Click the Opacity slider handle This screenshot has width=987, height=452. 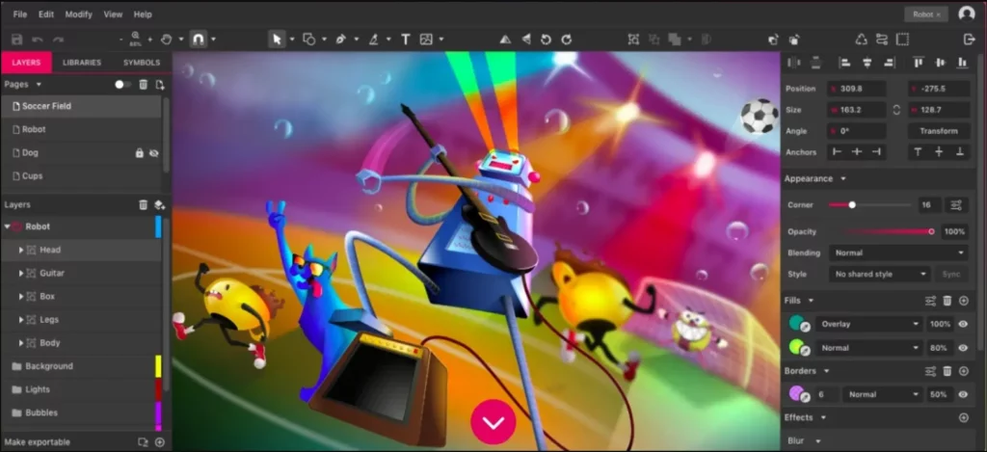click(932, 231)
